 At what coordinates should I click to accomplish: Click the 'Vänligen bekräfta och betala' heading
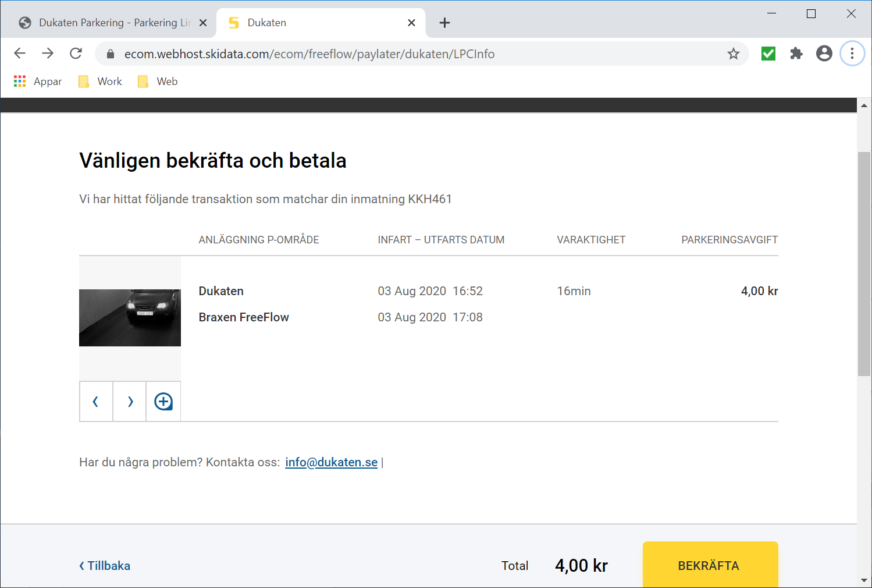tap(213, 161)
